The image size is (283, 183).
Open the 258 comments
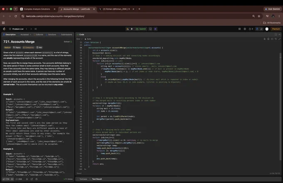coord(19,179)
